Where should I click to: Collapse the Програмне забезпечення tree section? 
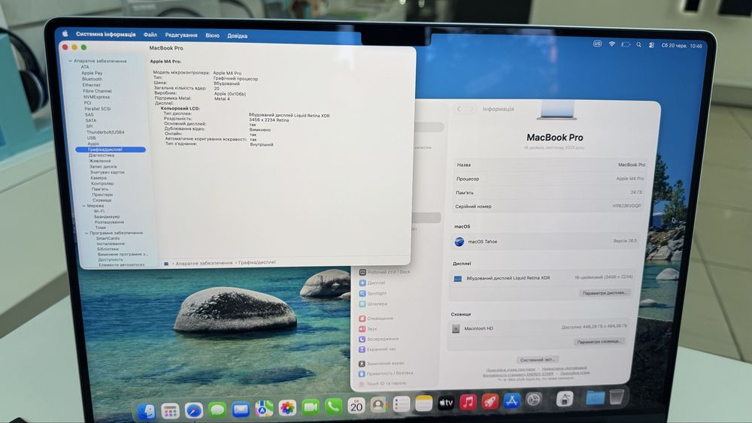click(x=86, y=233)
